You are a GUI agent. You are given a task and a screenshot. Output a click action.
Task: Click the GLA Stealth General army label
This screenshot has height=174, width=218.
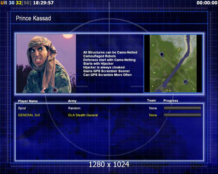pos(83,115)
